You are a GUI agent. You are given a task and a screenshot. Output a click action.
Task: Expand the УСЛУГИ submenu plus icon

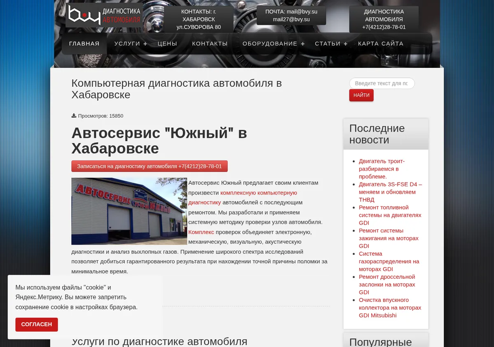pyautogui.click(x=145, y=44)
